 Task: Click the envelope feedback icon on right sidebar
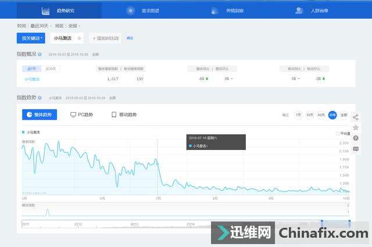(355, 148)
